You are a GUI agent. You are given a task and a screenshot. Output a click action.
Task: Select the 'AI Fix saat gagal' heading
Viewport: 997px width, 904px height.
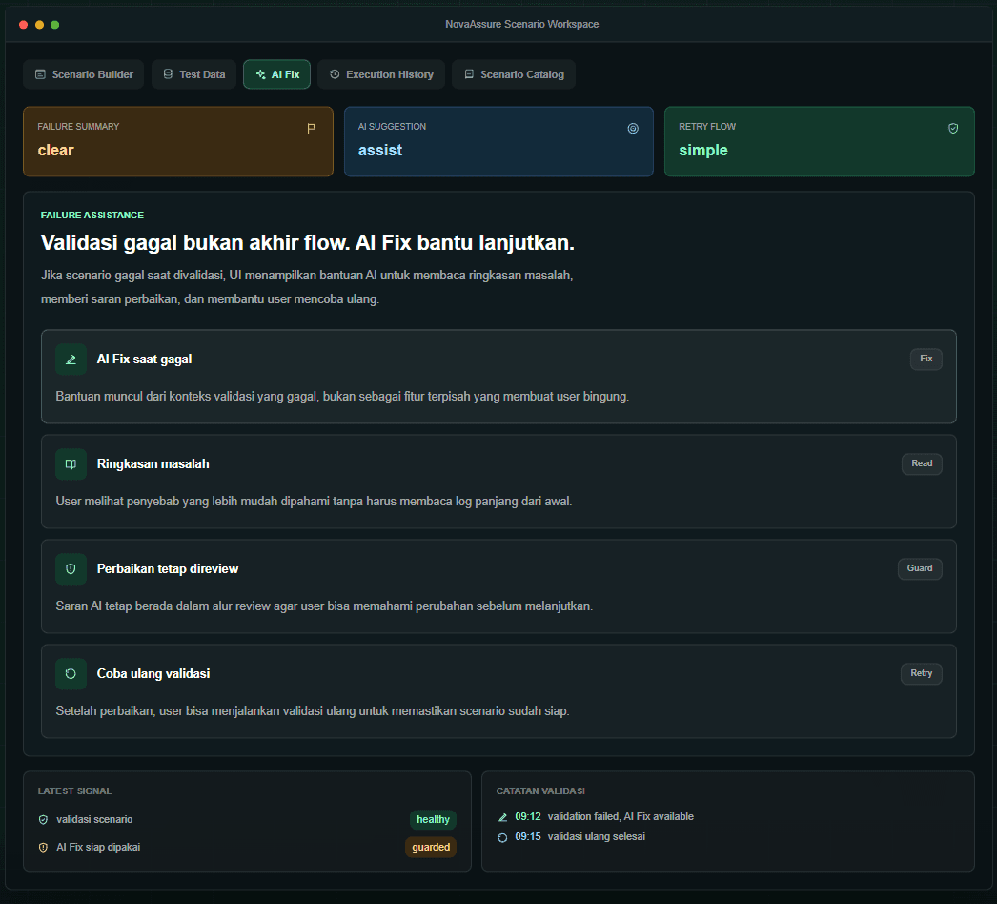[144, 360]
